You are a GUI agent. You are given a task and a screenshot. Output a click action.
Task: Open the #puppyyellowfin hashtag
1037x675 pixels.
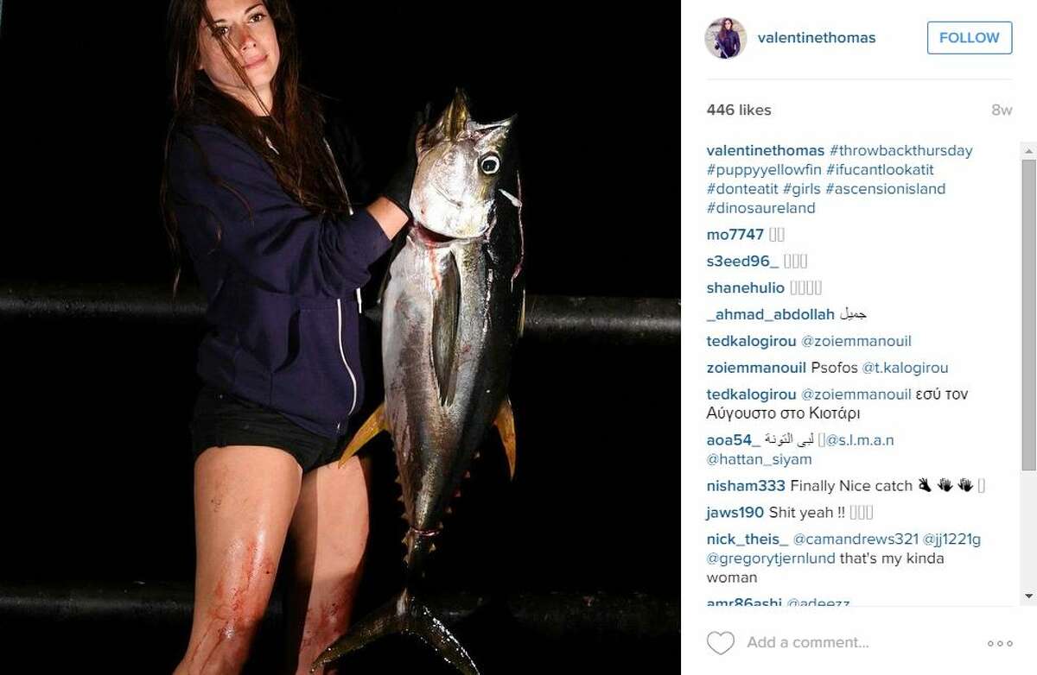[764, 170]
